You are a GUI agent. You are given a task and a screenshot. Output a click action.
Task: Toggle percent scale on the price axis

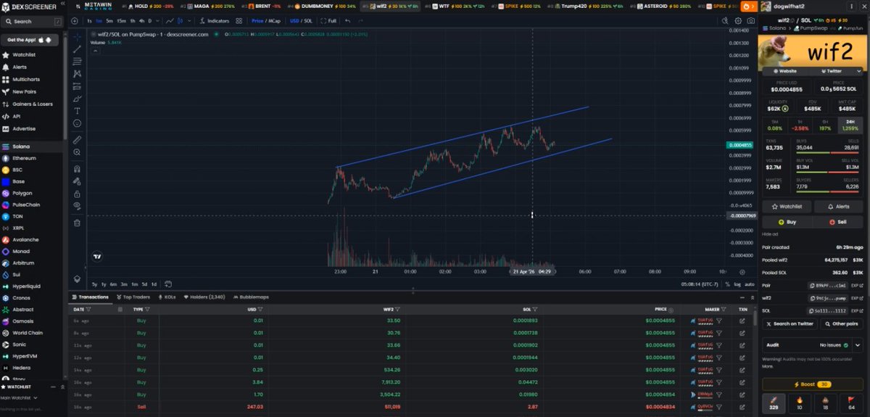(727, 284)
